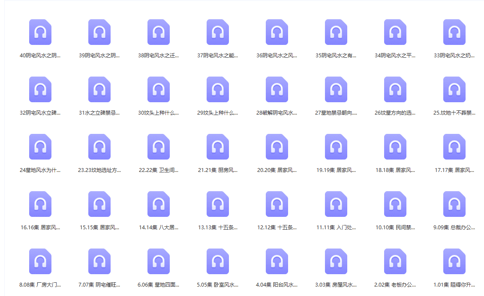Select the 37阴宅风水之能 audio file icon
The height and width of the screenshot is (296, 484).
[x=218, y=32]
